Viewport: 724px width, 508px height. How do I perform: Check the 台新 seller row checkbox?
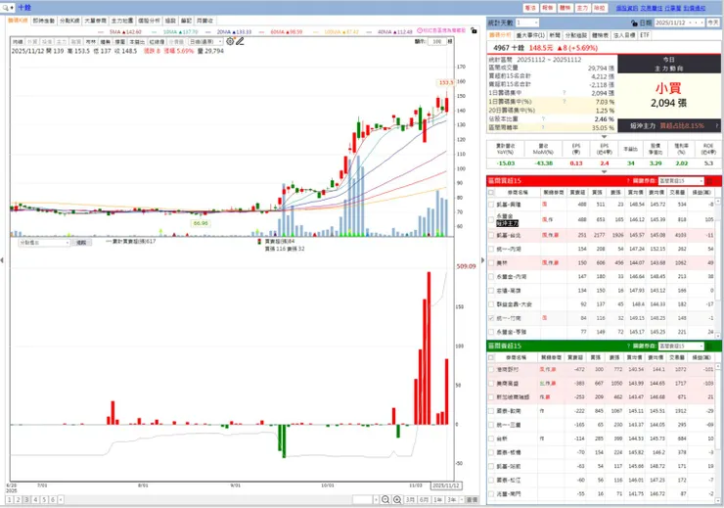pyautogui.click(x=491, y=439)
